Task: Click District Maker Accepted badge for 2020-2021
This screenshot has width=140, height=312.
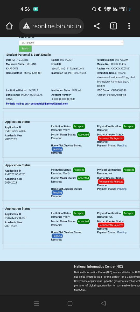Action: (83, 178)
